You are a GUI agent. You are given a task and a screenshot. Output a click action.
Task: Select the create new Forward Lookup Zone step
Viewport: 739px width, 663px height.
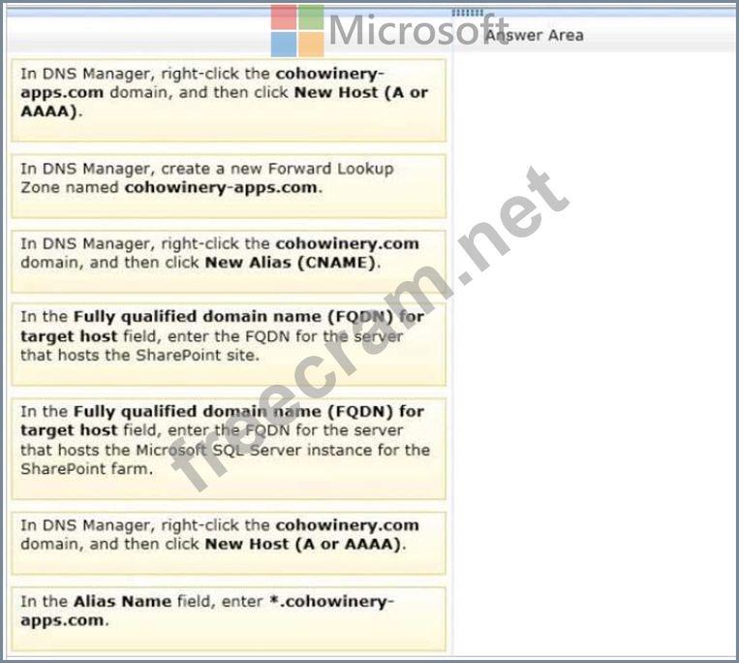click(229, 186)
